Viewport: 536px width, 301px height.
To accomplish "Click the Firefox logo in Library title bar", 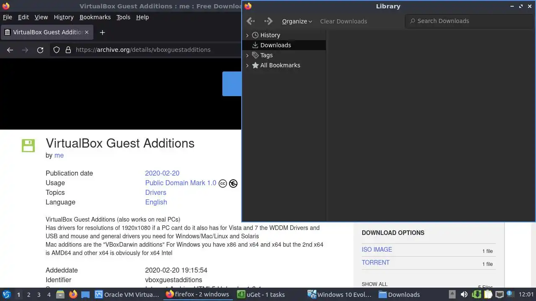I will click(x=248, y=6).
